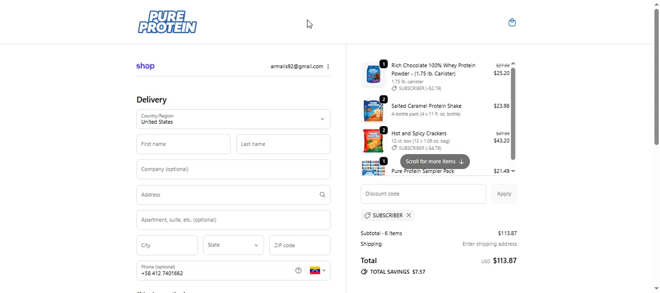Click the address search magnifier icon
Screen dimensions: 660x293
tap(323, 195)
